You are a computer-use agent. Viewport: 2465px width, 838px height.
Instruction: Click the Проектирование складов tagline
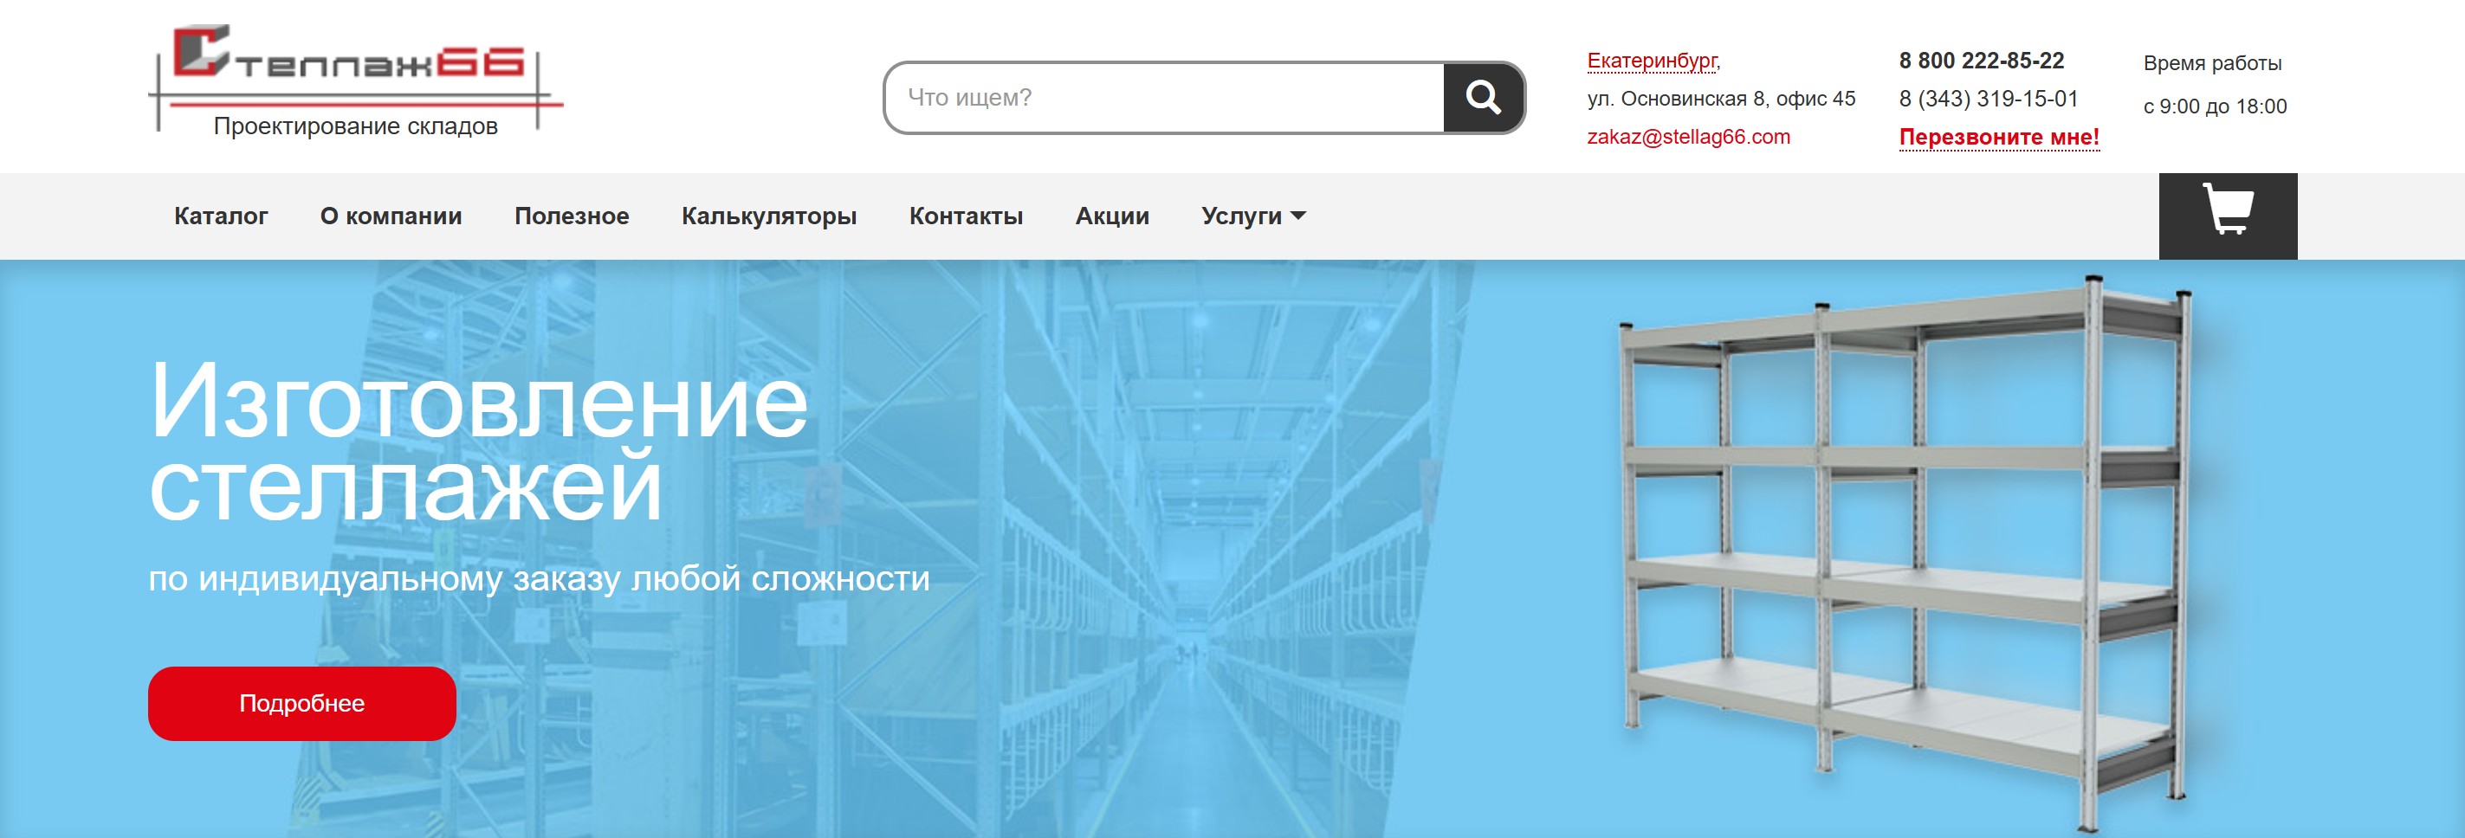(355, 126)
